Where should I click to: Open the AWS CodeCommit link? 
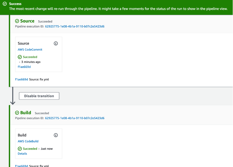(30, 50)
